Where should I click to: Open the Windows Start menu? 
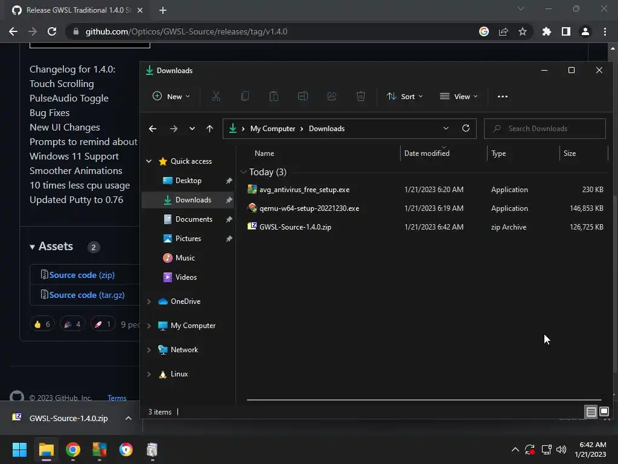(x=19, y=449)
